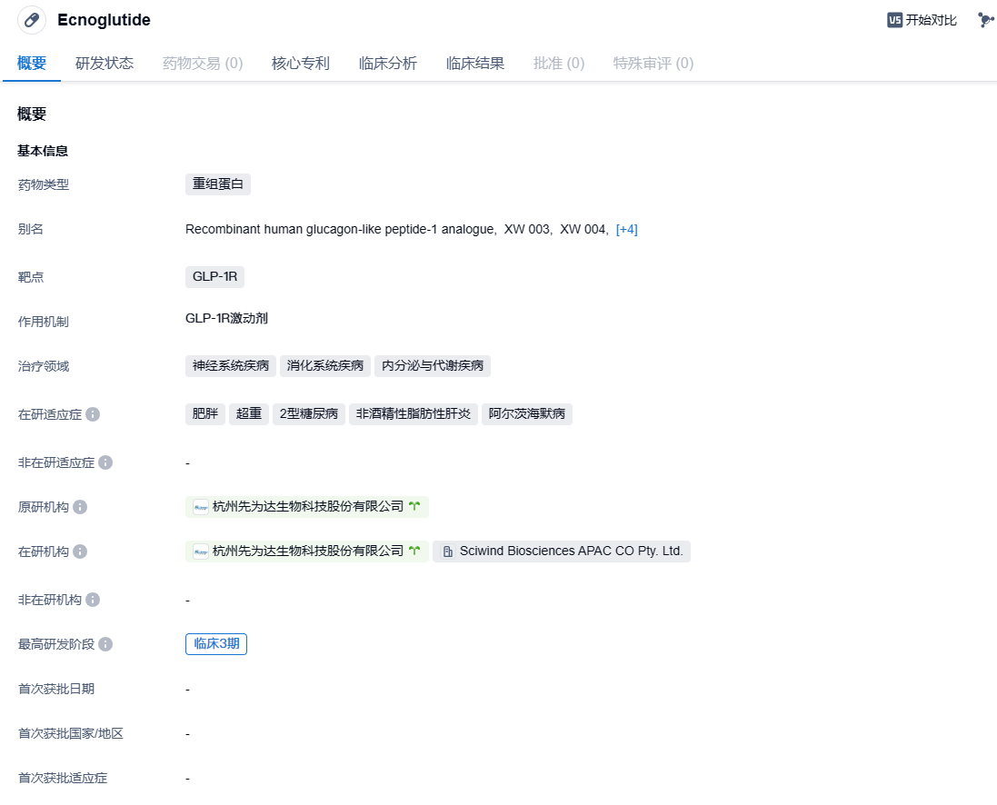This screenshot has height=805, width=997.
Task: Click the info icon beside 非在研适应症
Action: 105,462
